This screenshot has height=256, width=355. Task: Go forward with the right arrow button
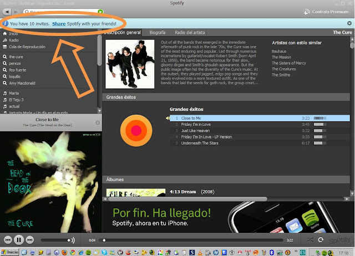pos(16,12)
